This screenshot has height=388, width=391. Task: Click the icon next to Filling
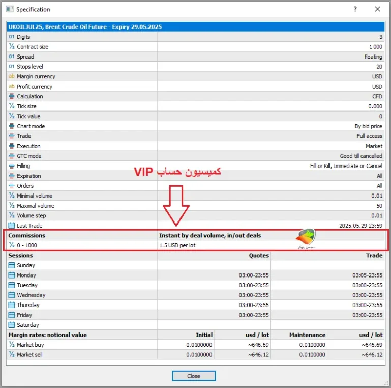pos(12,166)
